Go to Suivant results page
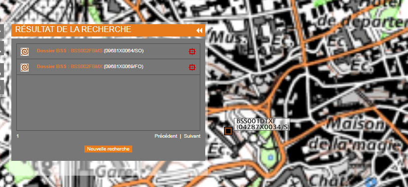Image resolution: width=408 pixels, height=187 pixels. [x=192, y=136]
